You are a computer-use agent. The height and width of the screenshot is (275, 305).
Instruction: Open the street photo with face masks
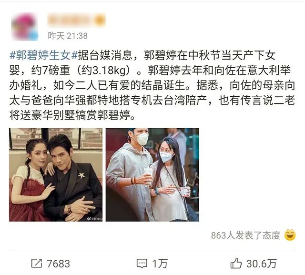point(152,174)
